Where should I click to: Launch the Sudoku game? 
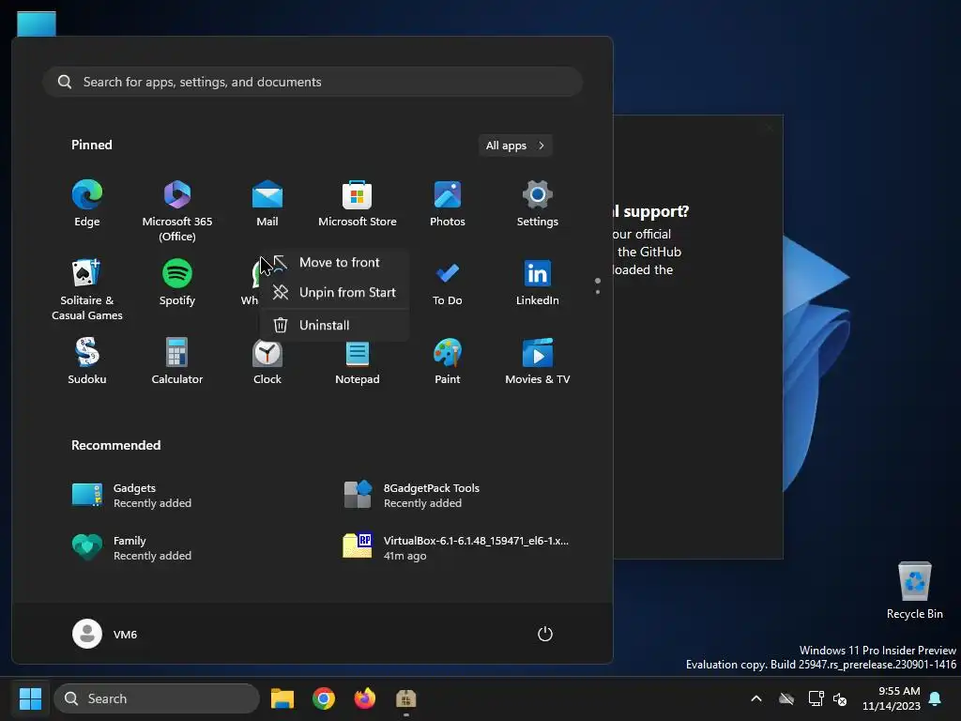coord(87,361)
